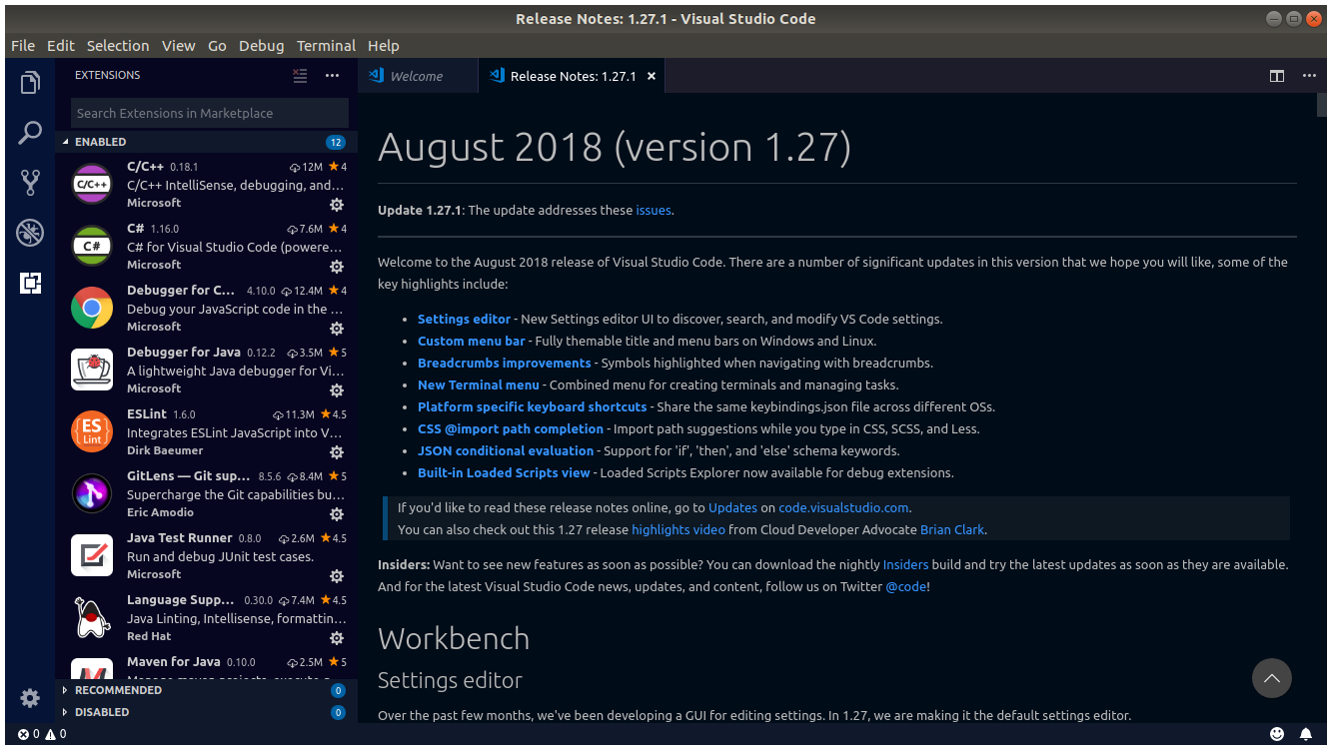Click the scroll-to-top arrow button

coord(1272,678)
